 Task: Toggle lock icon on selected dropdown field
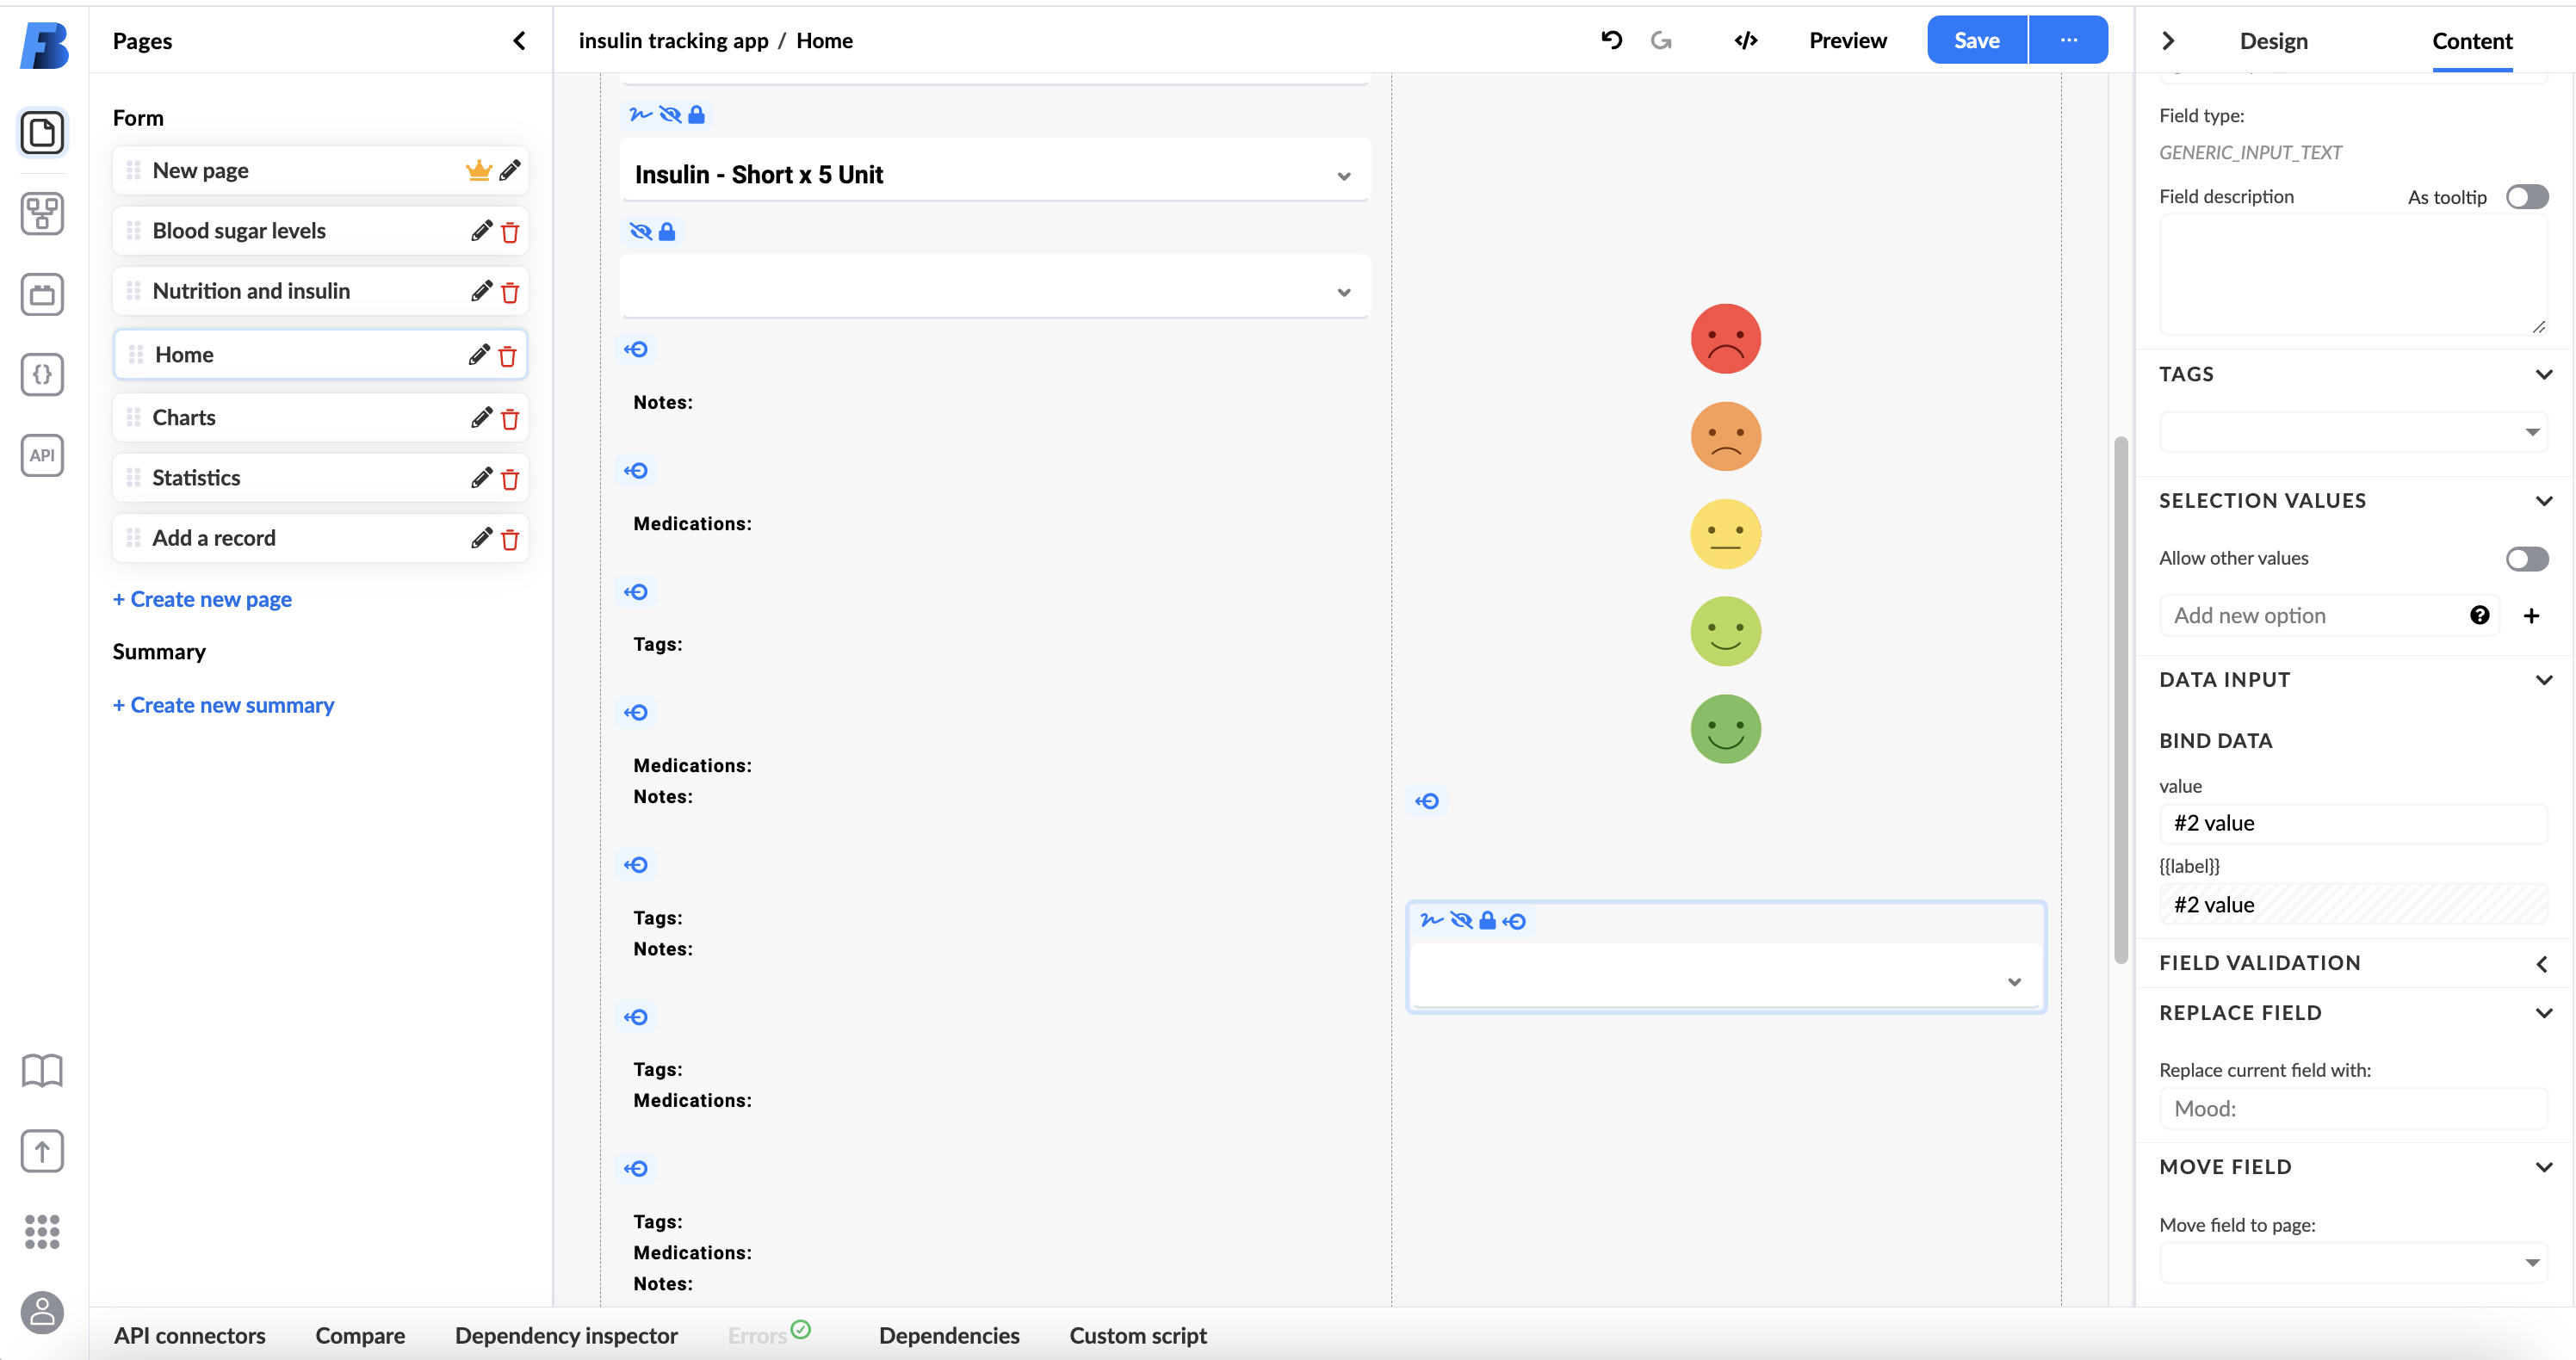point(1487,920)
